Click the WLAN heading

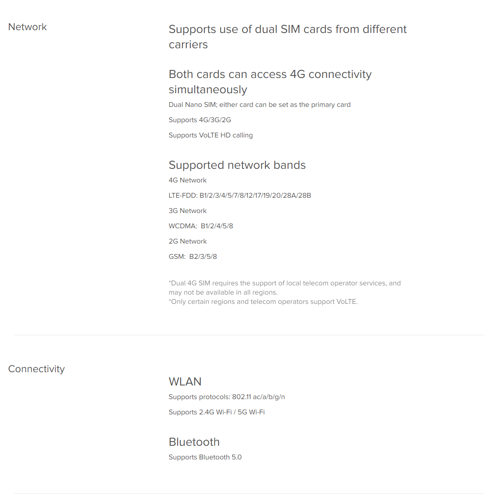[x=185, y=381]
